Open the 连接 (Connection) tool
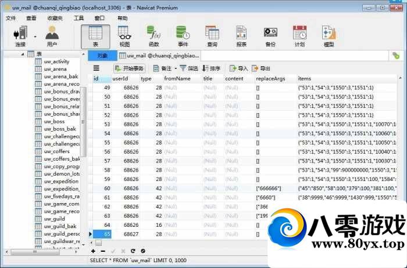Image resolution: width=407 pixels, height=268 pixels. point(20,35)
